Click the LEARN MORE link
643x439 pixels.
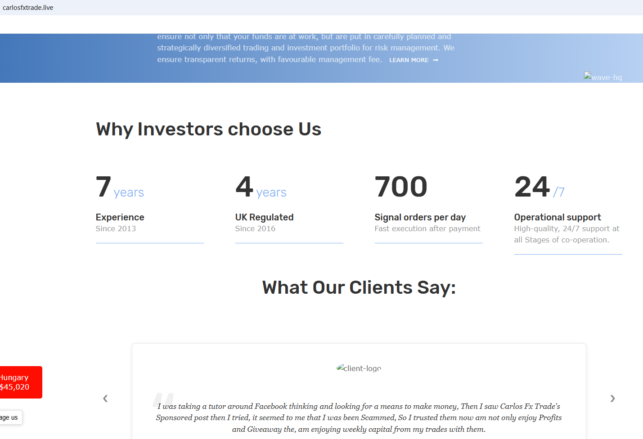point(409,60)
